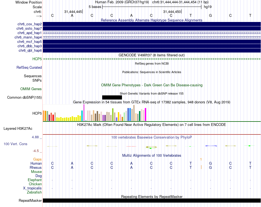Click the cyan GTEx expression bar
This screenshot has height=207, width=261.
coord(82,115)
